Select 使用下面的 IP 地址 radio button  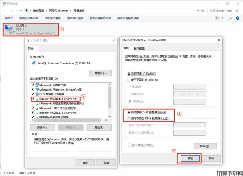tap(129, 80)
